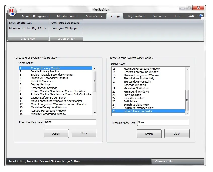Select Turn Off Monitors action
The image size is (213, 172).
(56, 81)
